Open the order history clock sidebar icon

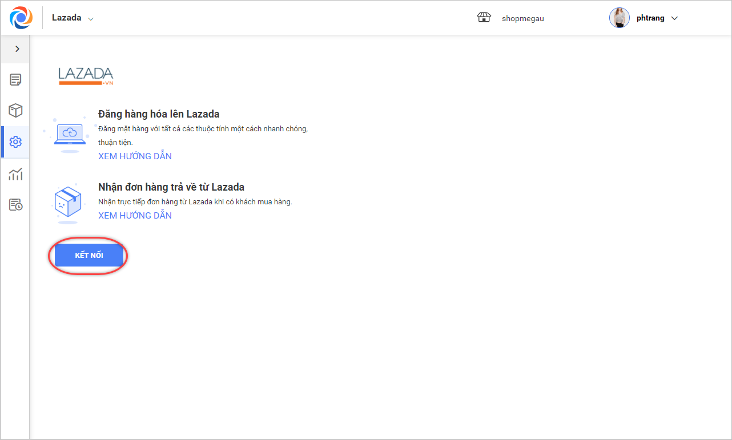(x=15, y=204)
